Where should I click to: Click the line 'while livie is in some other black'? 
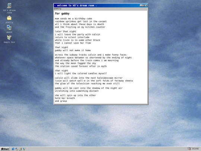(77, 40)
